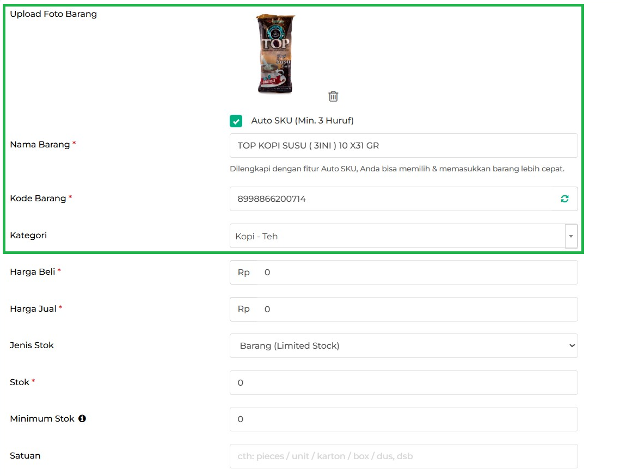Click the Jenis Stok field label
Image resolution: width=620 pixels, height=476 pixels.
[x=32, y=345]
